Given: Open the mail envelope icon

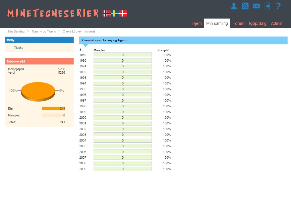Looking at the screenshot, I should point(256,6).
